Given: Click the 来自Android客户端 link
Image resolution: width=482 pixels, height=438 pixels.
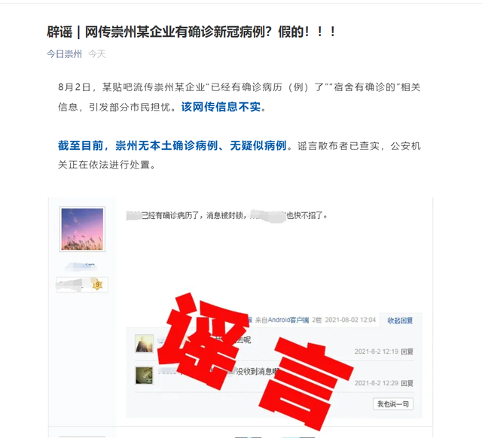Looking at the screenshot, I should tap(282, 320).
